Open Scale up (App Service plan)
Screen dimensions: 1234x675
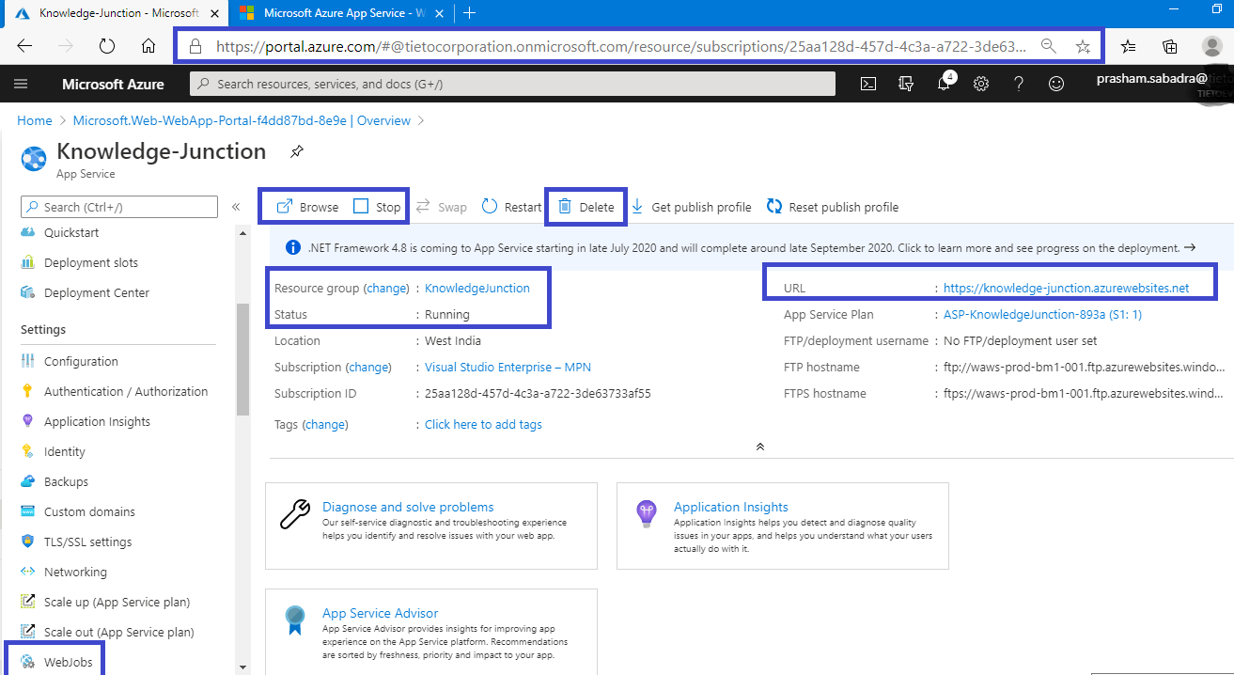117,602
